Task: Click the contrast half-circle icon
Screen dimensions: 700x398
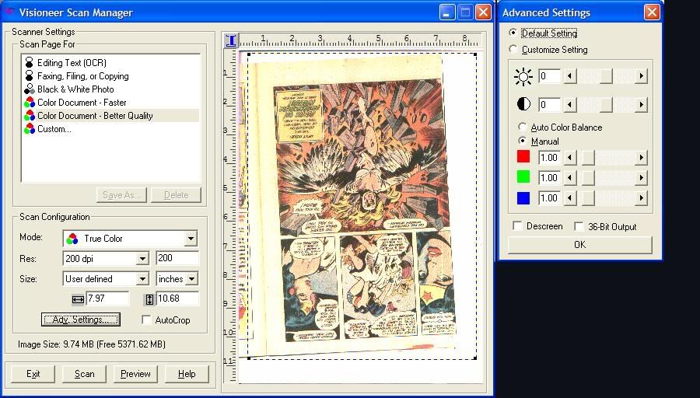Action: pyautogui.click(x=523, y=104)
